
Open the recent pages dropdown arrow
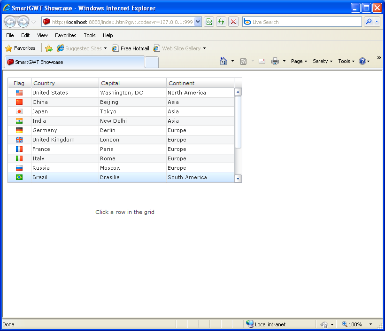[x=34, y=22]
